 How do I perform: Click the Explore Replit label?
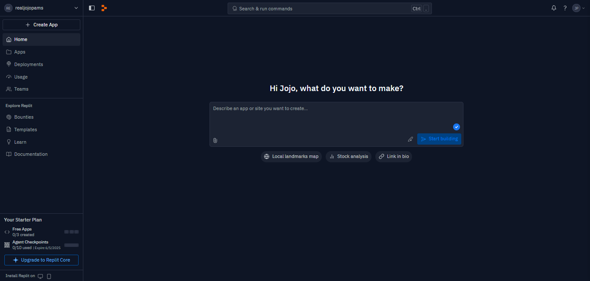tap(19, 106)
